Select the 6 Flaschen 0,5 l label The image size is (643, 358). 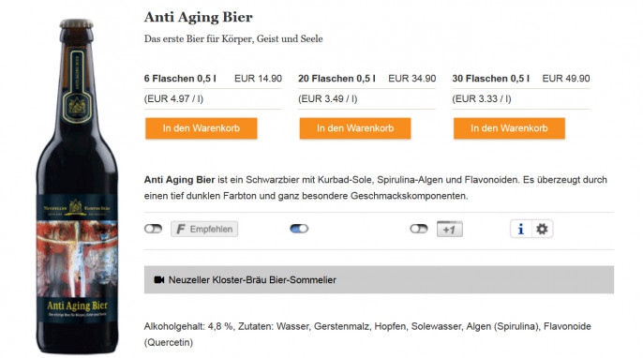tap(180, 79)
